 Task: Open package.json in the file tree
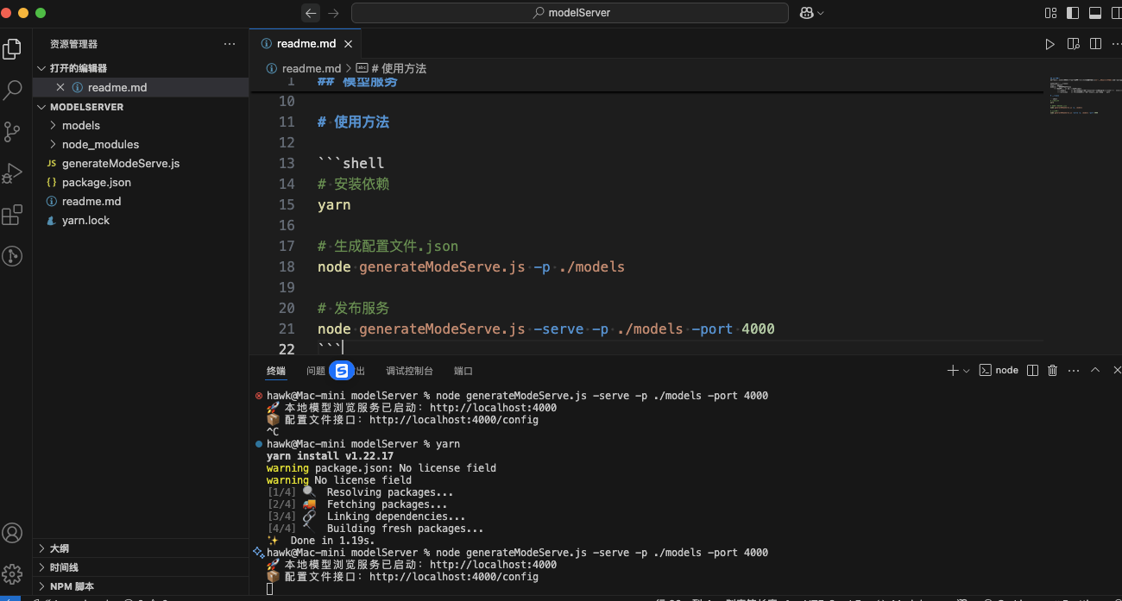(141, 182)
